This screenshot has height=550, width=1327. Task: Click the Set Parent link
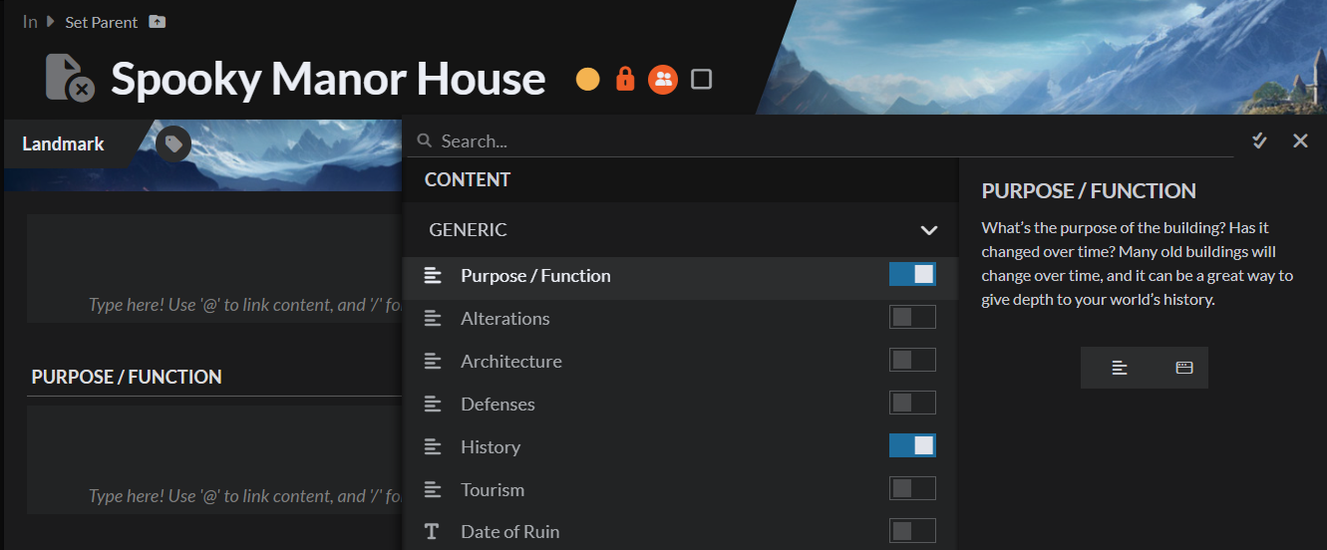point(102,22)
